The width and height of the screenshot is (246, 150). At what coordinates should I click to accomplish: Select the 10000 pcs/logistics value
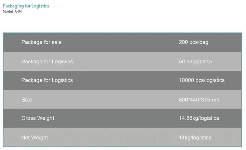[202, 80]
